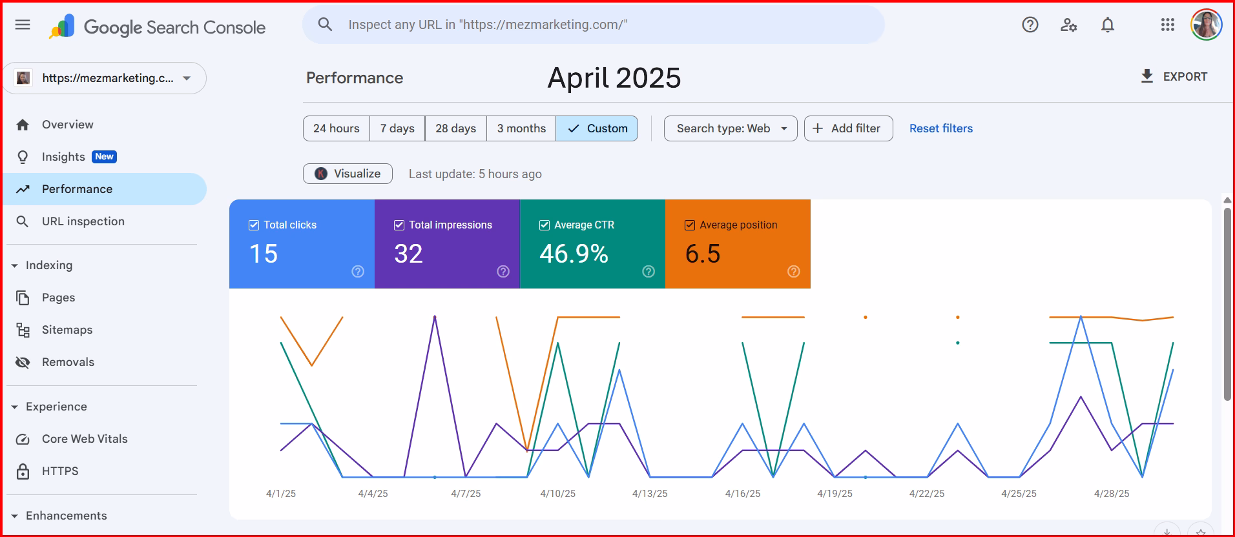Screen dimensions: 1235x537
Task: Open help icon on Average position card
Action: [794, 272]
